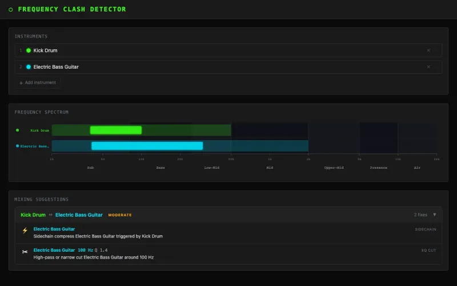The image size is (457, 286).
Task: Click the Upper-Mid band label
Action: (334, 168)
